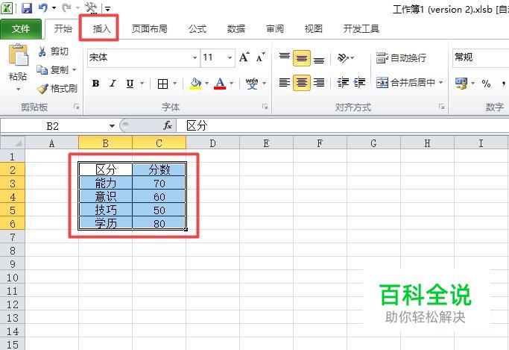Click the Redo arrow icon
This screenshot has width=509, height=350.
(66, 7)
